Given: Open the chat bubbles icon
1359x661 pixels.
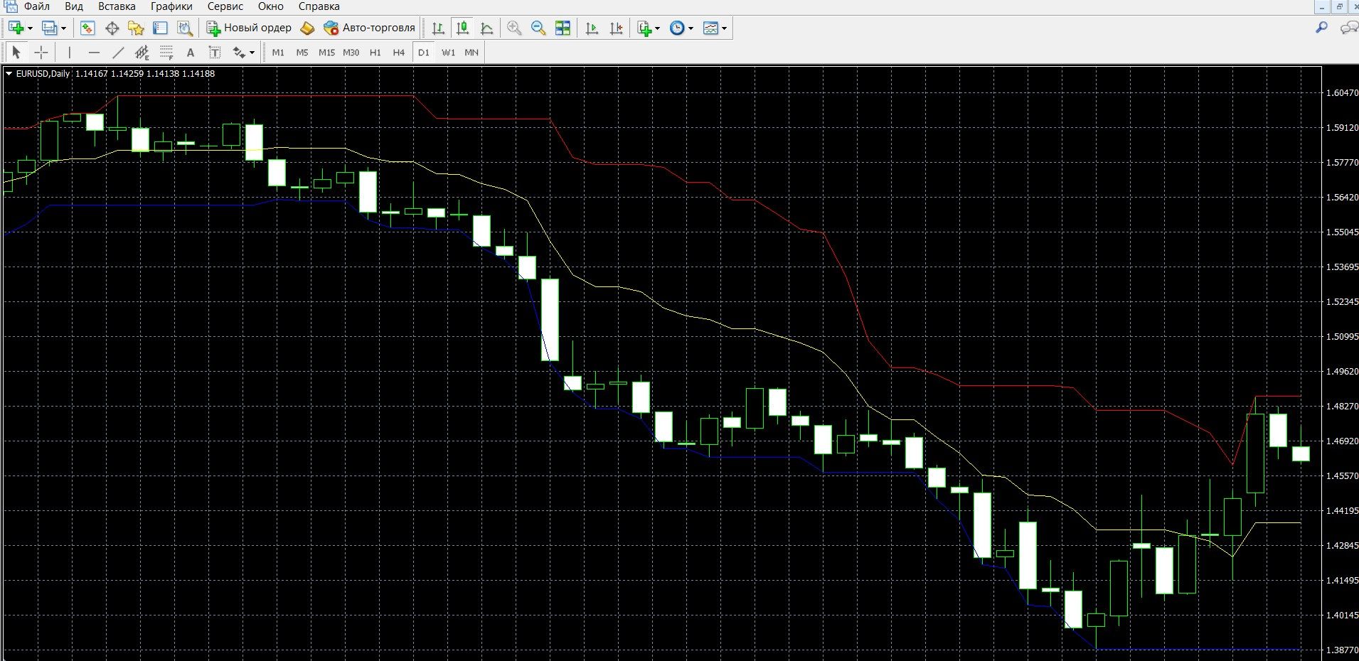Looking at the screenshot, I should (1348, 28).
